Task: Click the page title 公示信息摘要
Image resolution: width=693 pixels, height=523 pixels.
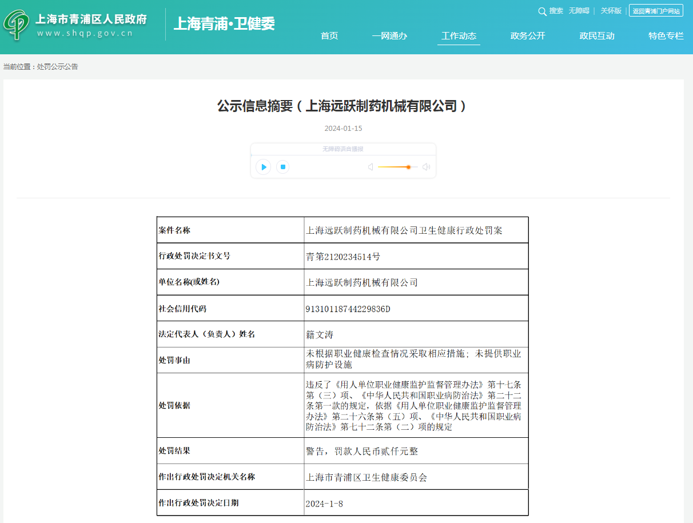Action: (342, 106)
